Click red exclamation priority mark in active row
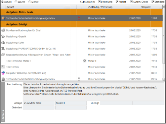This screenshot has height=124, width=166. coord(79,18)
